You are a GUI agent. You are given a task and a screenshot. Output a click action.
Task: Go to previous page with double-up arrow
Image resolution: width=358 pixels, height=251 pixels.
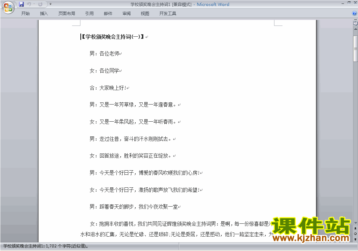click(355, 228)
